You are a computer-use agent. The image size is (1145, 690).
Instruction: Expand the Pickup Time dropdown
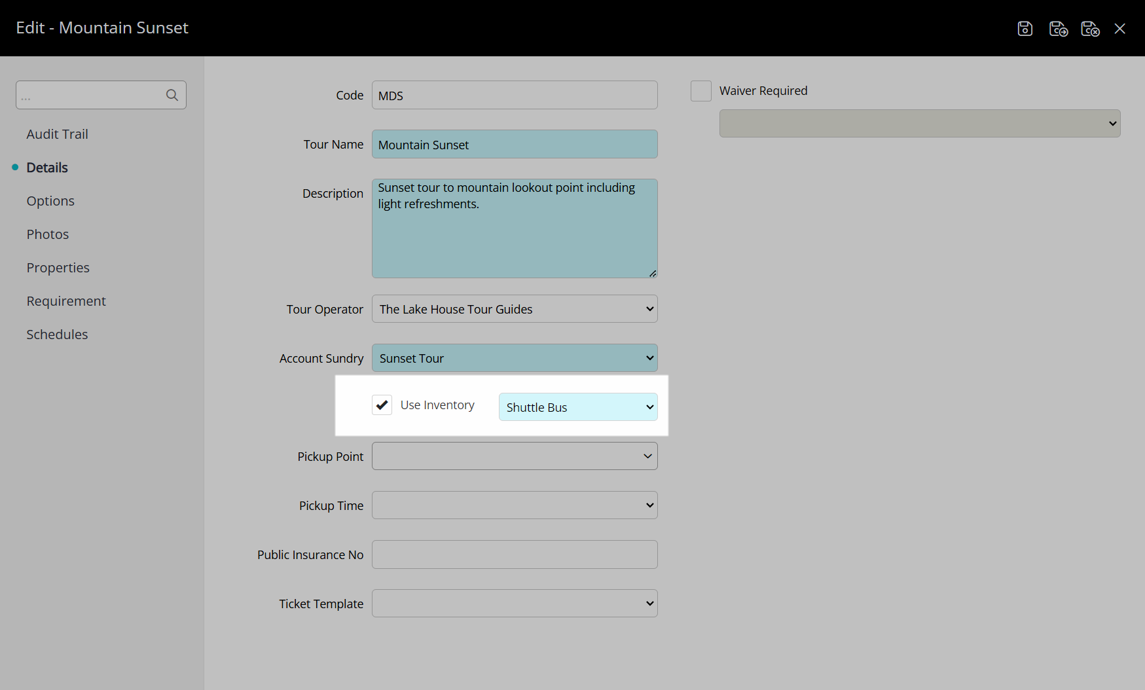(515, 505)
